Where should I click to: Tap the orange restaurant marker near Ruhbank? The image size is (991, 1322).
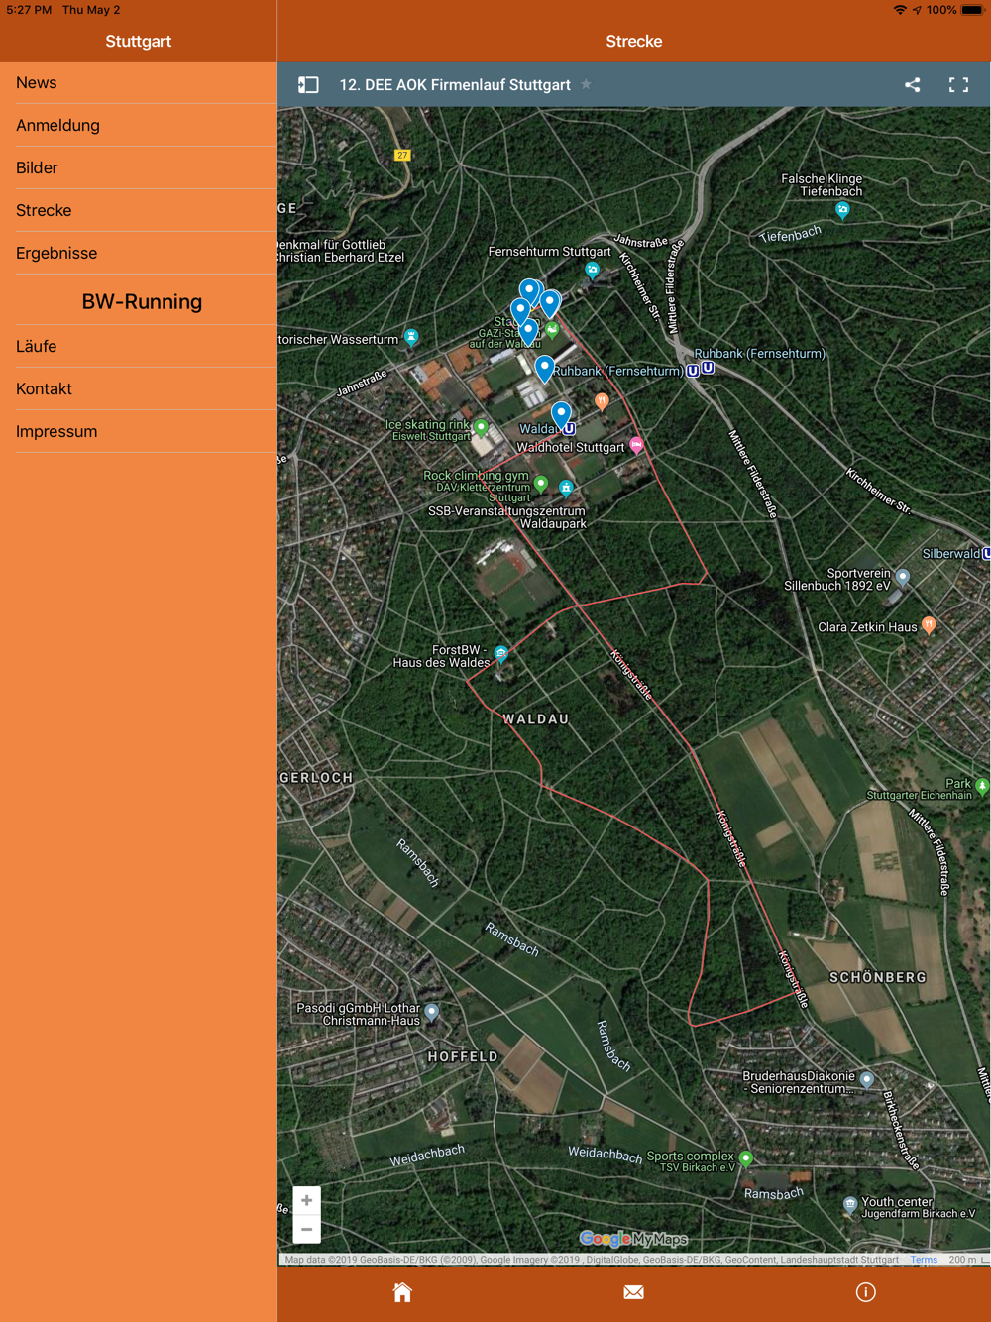(x=602, y=401)
